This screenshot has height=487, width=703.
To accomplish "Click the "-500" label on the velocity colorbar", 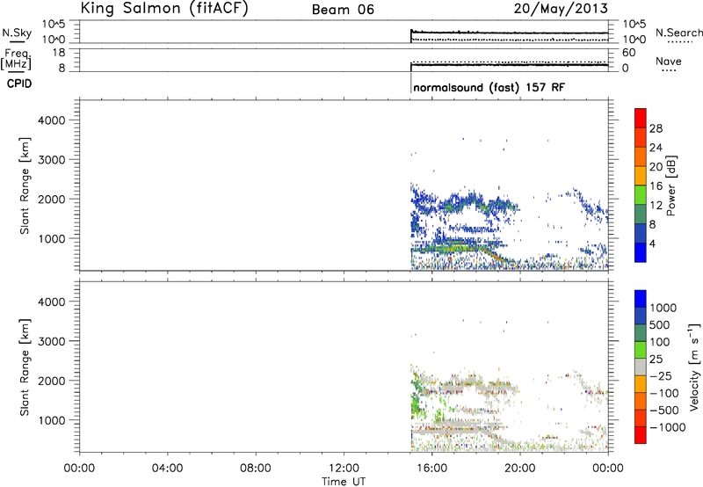I will 664,410.
